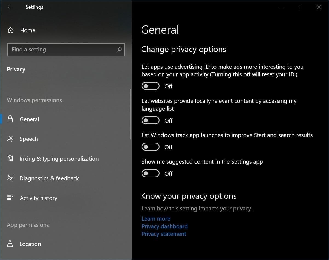Click the Location pin icon
This screenshot has width=329, height=260.
point(10,244)
